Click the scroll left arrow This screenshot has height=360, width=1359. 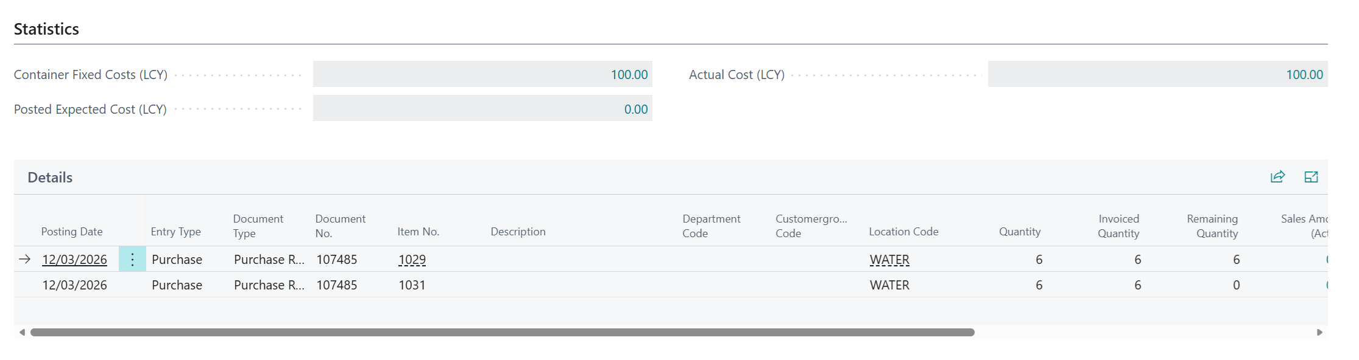23,333
